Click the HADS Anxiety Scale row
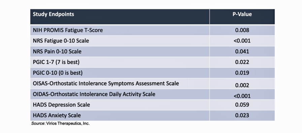This screenshot has height=133, width=302. (x=153, y=115)
